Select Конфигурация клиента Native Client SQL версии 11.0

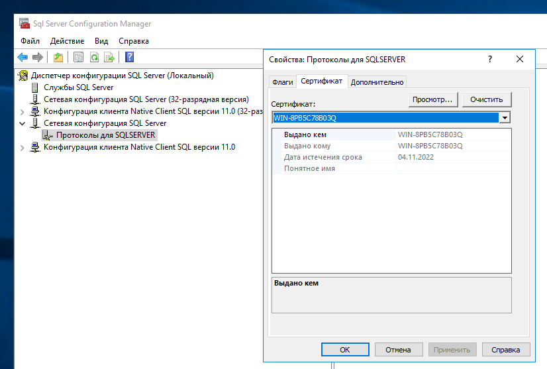point(140,147)
